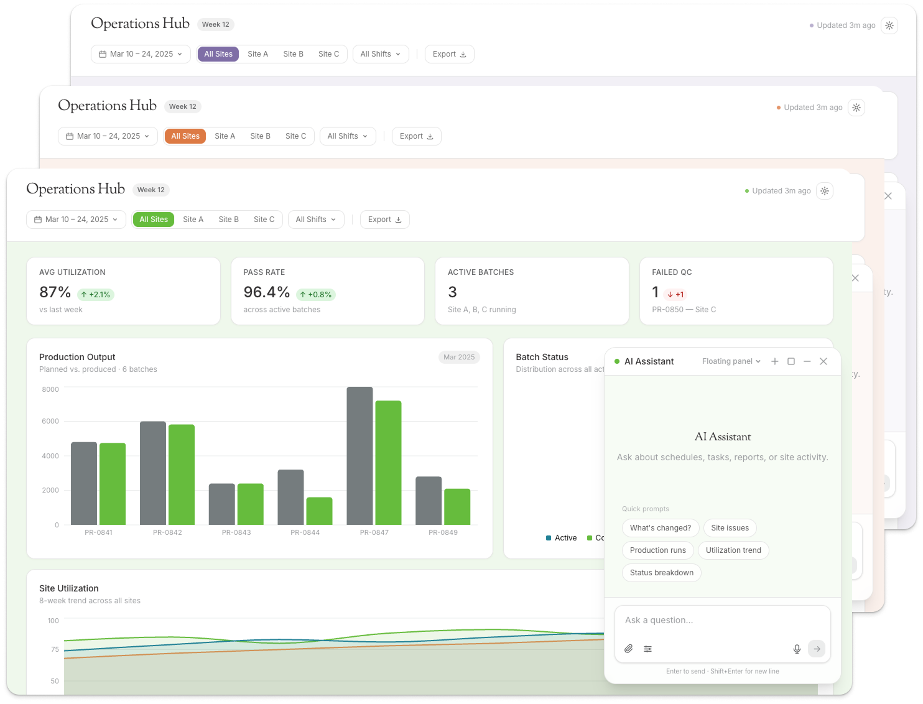Select purple All Sites tab in back window
This screenshot has width=923, height=704.
pos(218,54)
